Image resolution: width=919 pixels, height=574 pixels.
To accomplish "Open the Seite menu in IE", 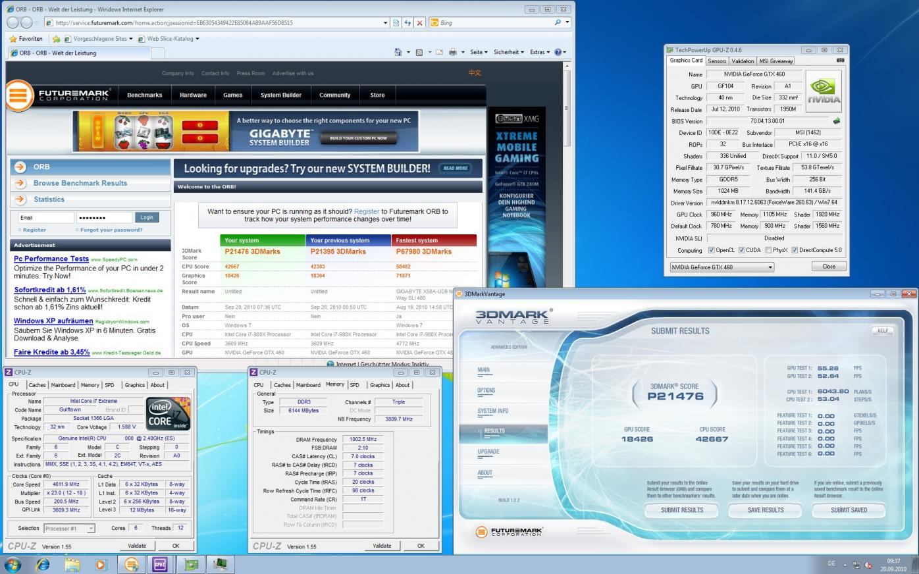I will point(479,52).
